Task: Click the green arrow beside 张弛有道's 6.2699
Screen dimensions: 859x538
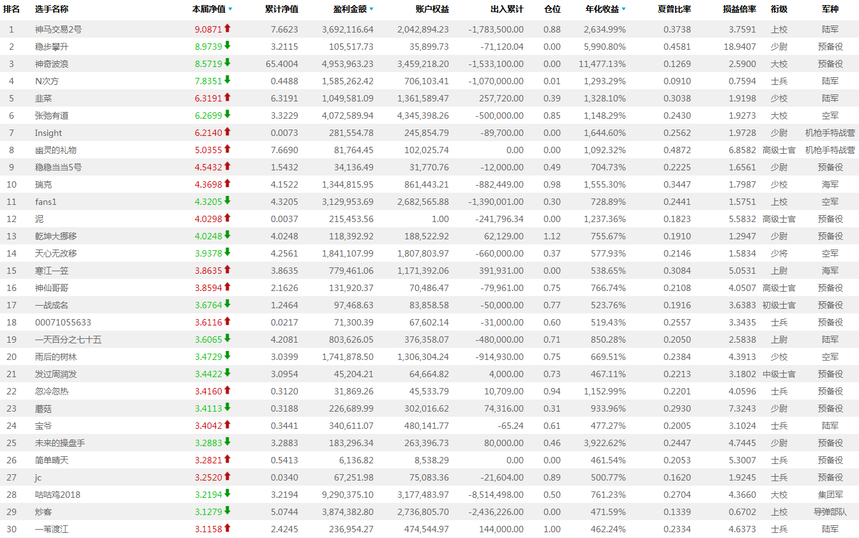Action: pyautogui.click(x=227, y=114)
